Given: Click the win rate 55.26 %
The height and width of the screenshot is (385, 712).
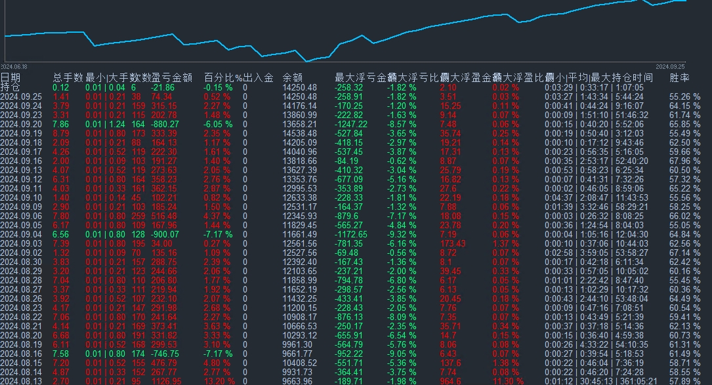Looking at the screenshot, I should (684, 96).
